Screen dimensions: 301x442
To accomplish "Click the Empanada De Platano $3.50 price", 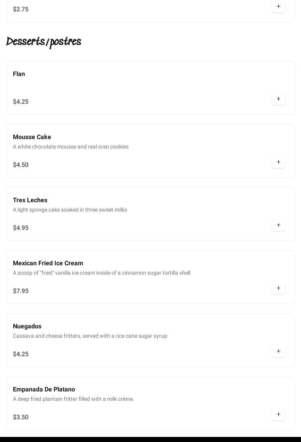I will pyautogui.click(x=21, y=417).
